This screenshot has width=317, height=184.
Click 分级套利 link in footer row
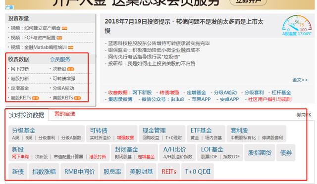coord(254,92)
